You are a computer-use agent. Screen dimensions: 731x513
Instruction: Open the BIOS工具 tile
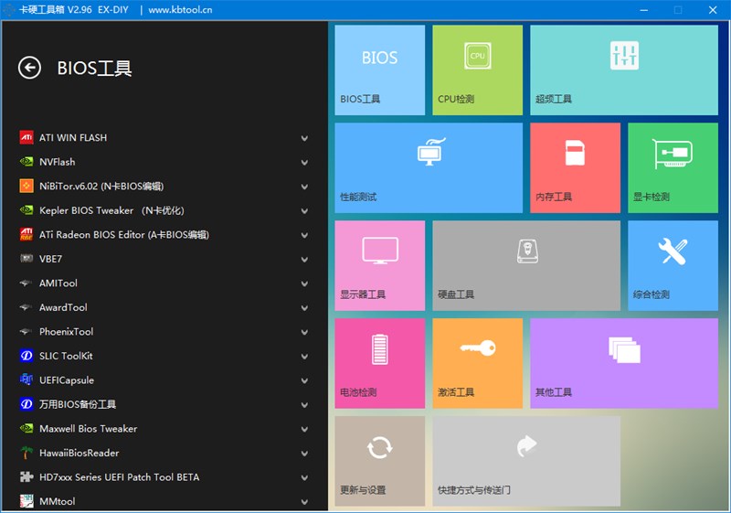click(x=379, y=69)
